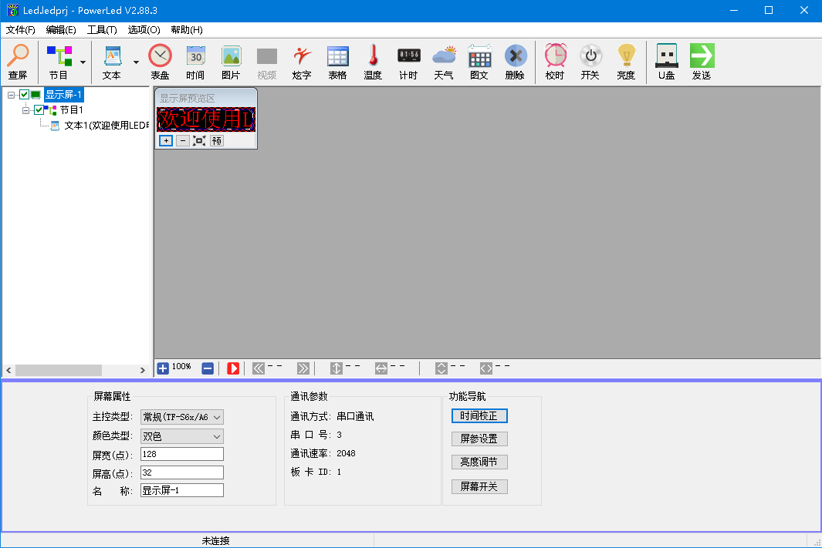Uncheck the 显示屏-1 checkbox
This screenshot has width=822, height=548.
click(x=25, y=94)
